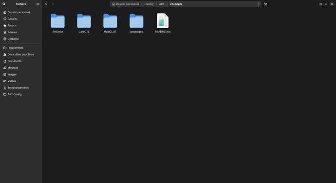Go forward with the forward arrow
The image size is (336, 183).
pos(53,4)
